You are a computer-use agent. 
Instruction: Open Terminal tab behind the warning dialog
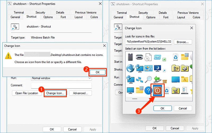pyautogui.click(x=19, y=12)
